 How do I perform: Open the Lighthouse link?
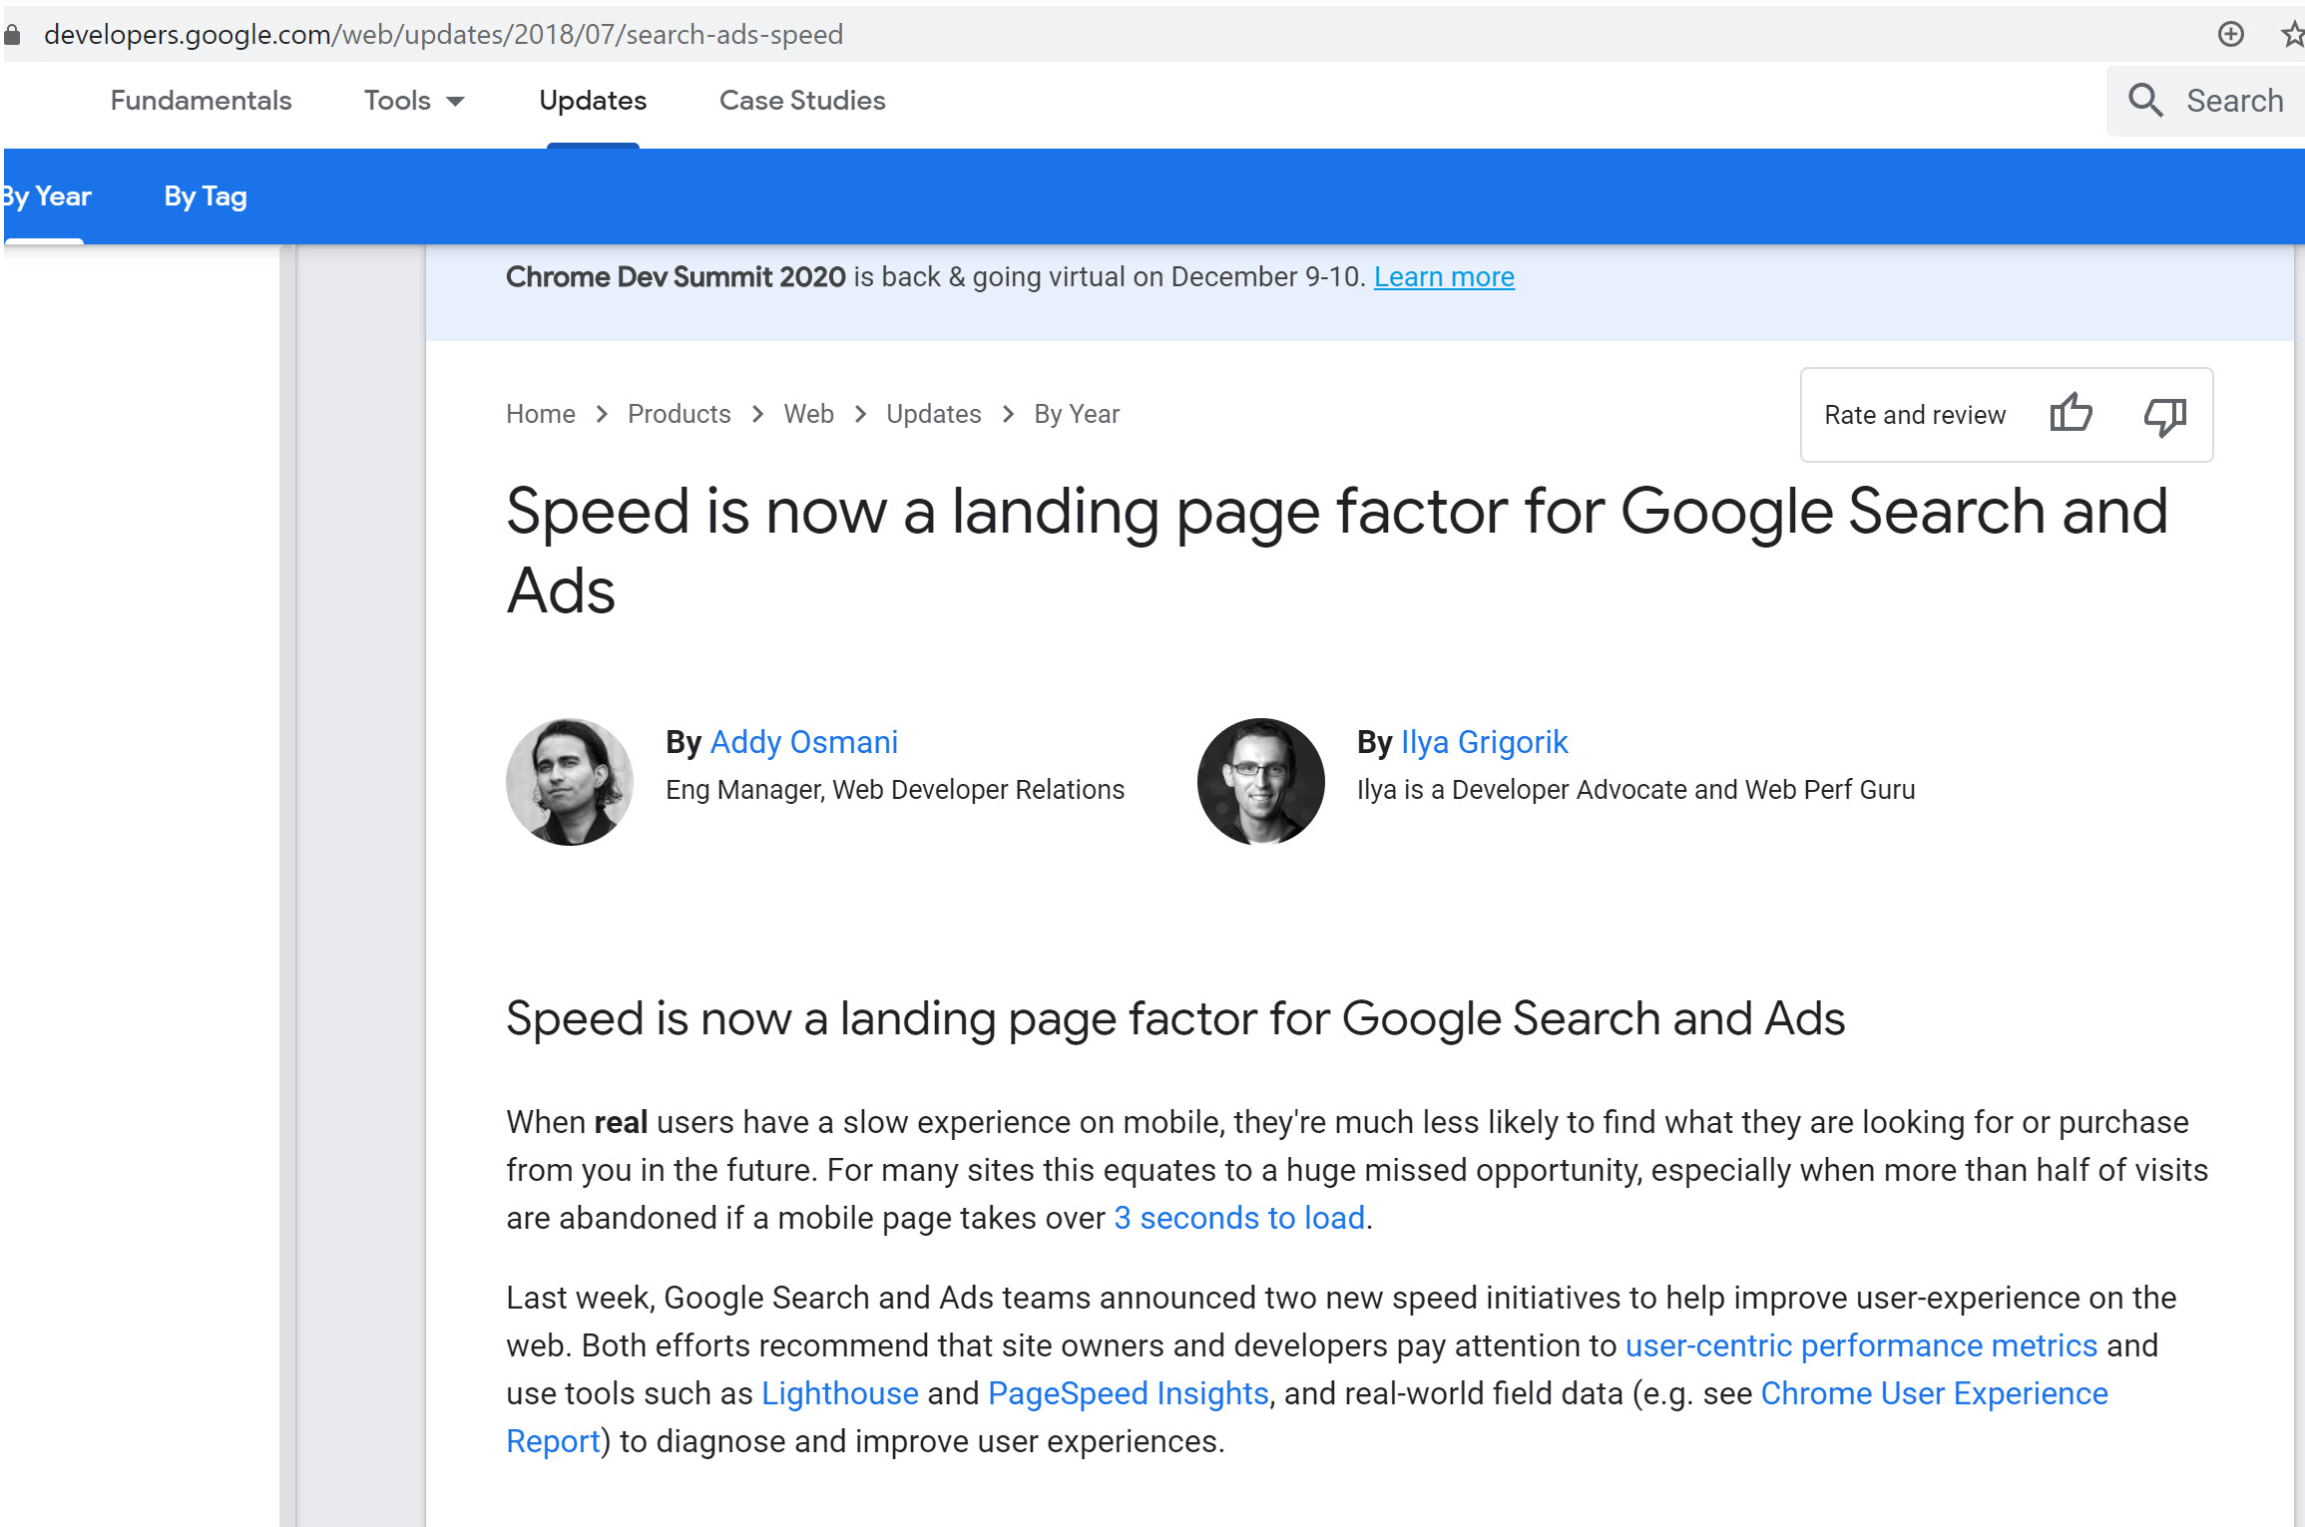pyautogui.click(x=840, y=1393)
